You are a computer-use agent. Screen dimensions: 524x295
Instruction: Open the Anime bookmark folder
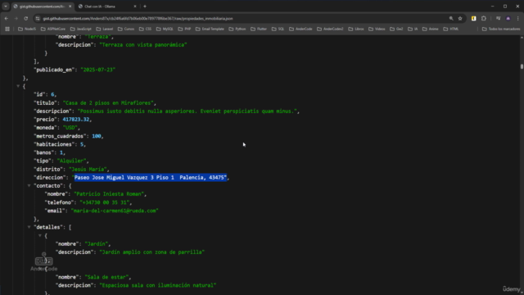tap(431, 29)
